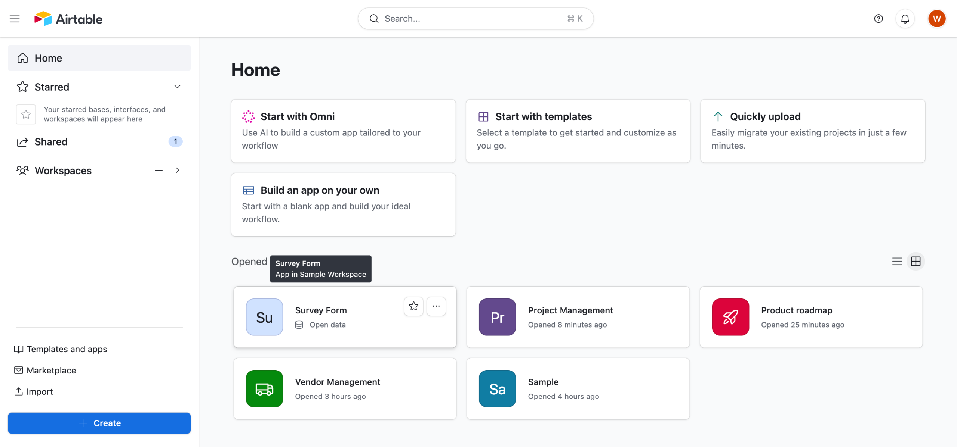Open Shared section in sidebar
This screenshot has width=957, height=447.
[x=51, y=142]
